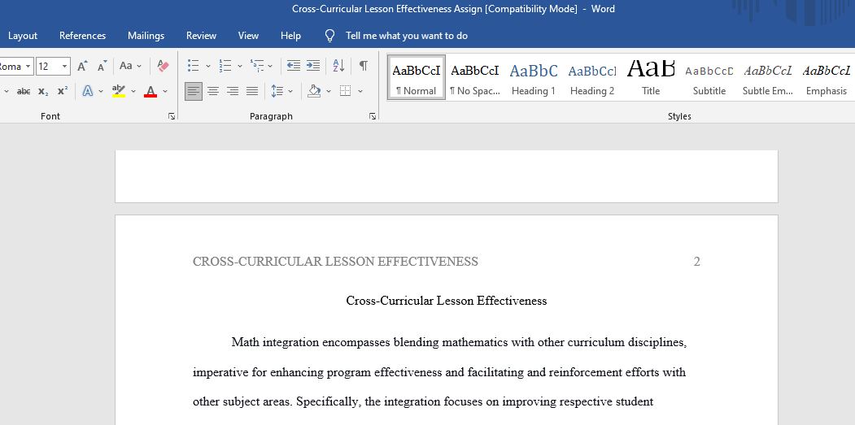
Task: Center-align the text
Action: (212, 91)
